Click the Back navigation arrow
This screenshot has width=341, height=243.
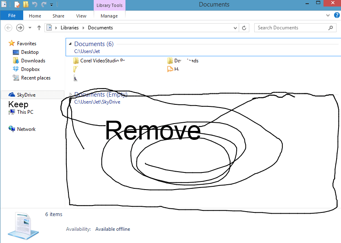(x=8, y=27)
